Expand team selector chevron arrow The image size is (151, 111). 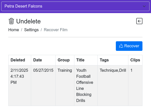144,6
